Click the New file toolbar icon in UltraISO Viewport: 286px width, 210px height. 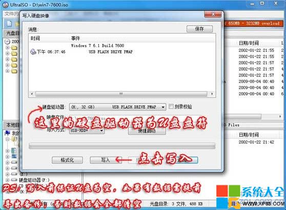(x=9, y=24)
